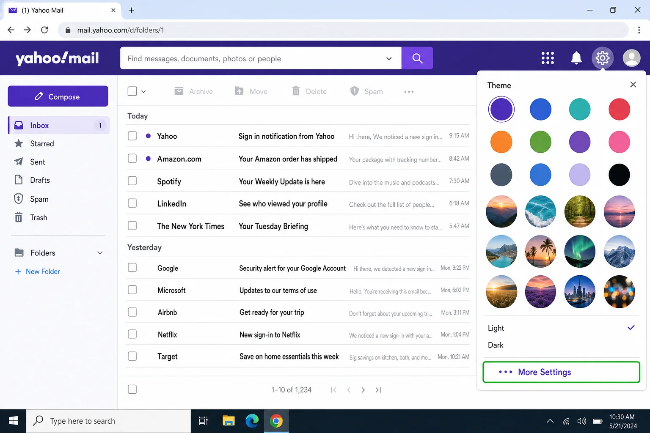This screenshot has height=433, width=650.
Task: Click the Compose button
Action: coord(58,96)
